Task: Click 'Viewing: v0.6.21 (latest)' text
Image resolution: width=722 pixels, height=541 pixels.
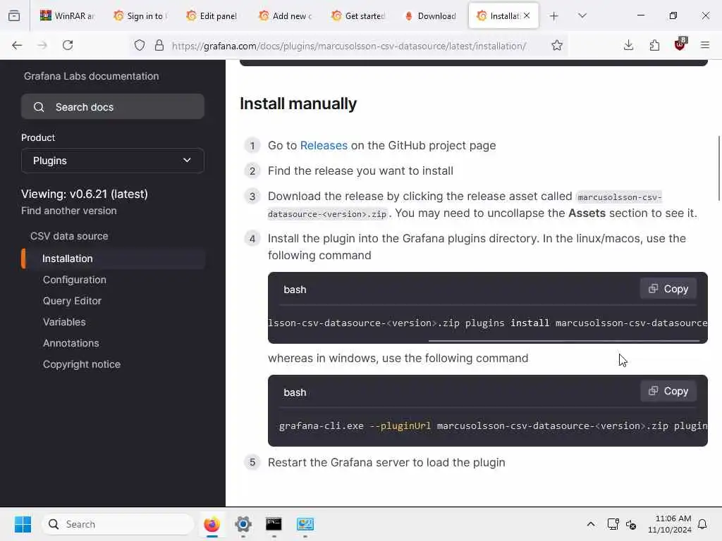Action: 85,194
